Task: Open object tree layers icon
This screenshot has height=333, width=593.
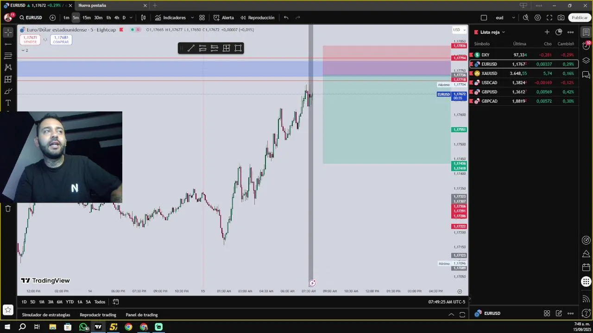Action: point(586,61)
